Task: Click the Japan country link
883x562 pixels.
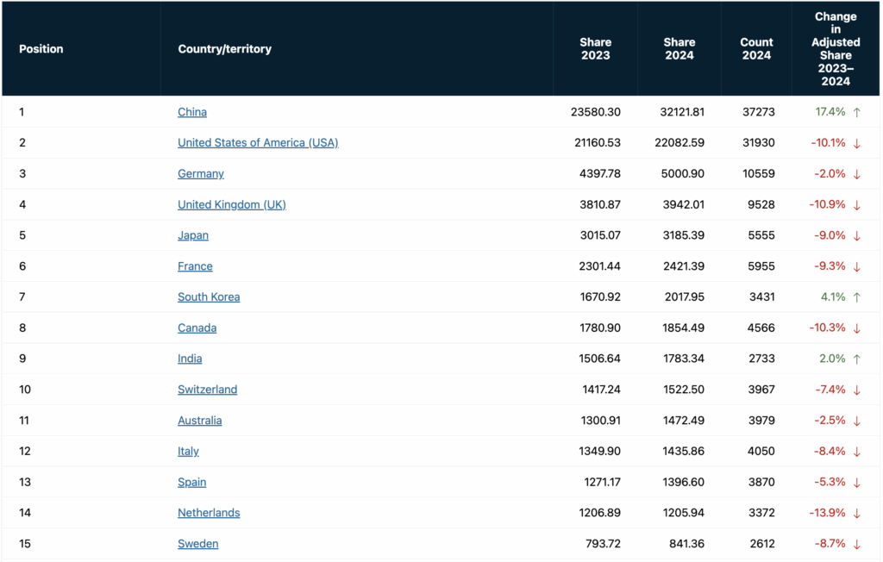Action: (192, 235)
